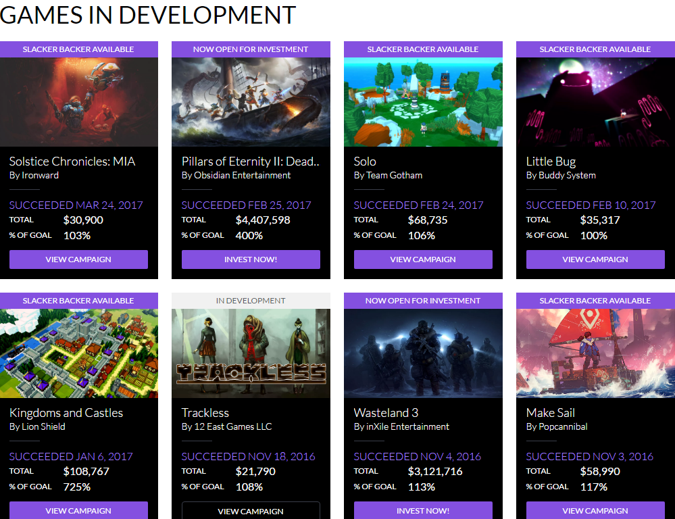Click developer name By Obsidian Entertainment
Viewport: 675px width, 519px height.
click(236, 175)
